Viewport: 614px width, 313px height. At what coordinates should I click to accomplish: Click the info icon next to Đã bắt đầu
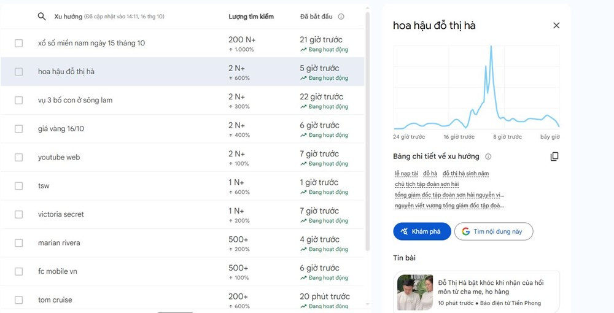(341, 17)
